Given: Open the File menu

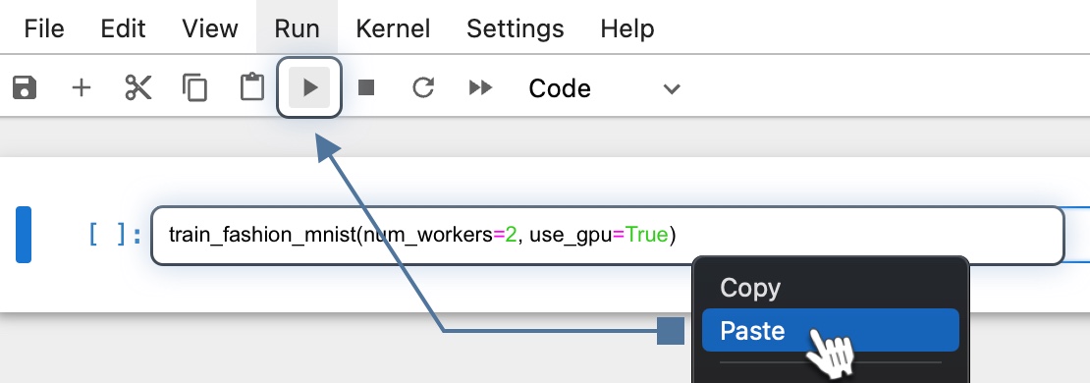Looking at the screenshot, I should pos(44,28).
